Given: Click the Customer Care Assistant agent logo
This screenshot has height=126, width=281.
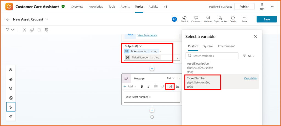Looking at the screenshot, I should (9, 7).
